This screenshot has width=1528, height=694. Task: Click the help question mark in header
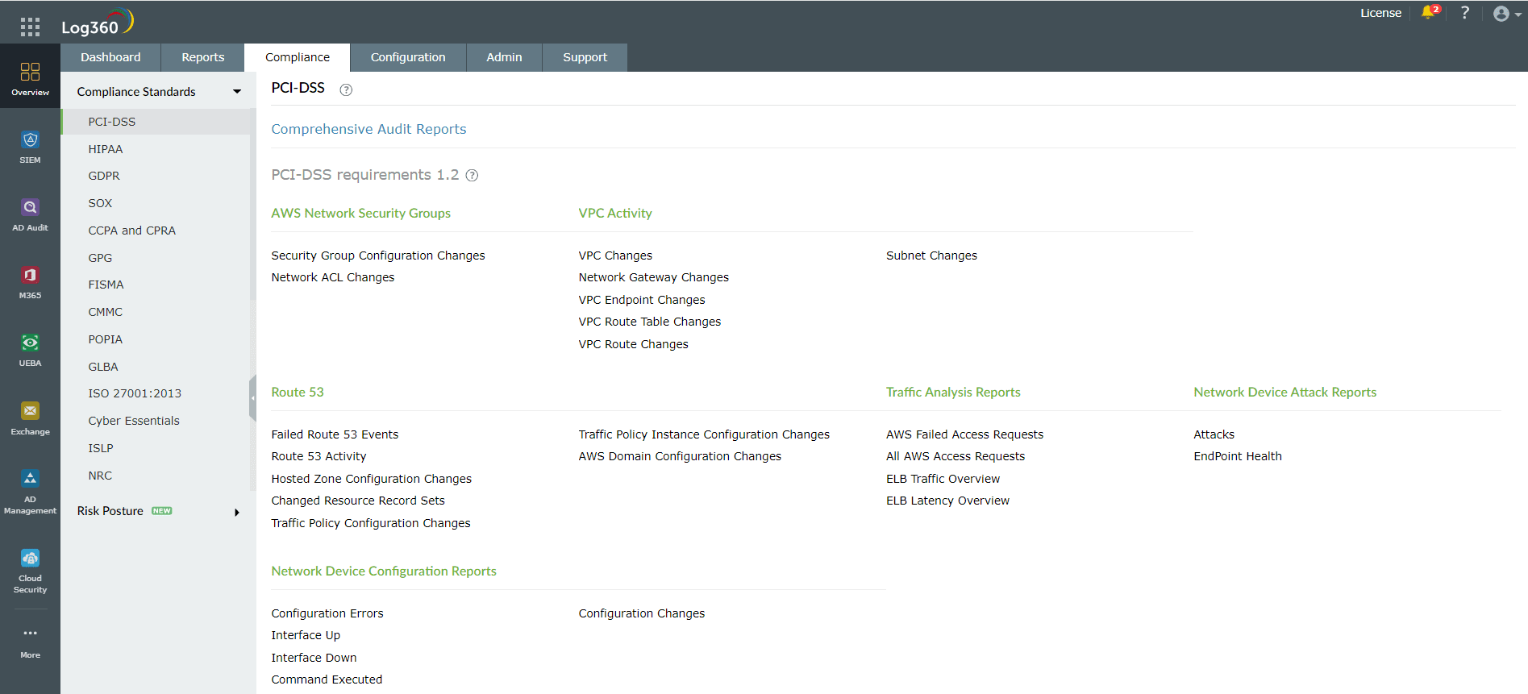point(1465,13)
